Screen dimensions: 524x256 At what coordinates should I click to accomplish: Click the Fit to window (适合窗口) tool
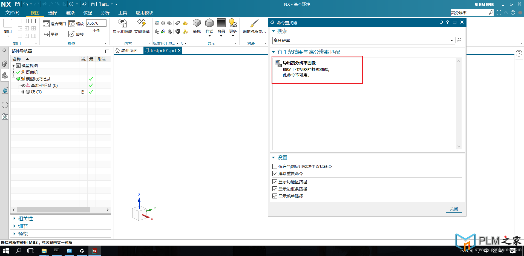(x=54, y=24)
